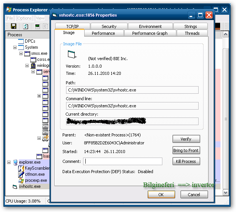Click the vertical scrollbar thumb in Process Explorer
The image size is (236, 212).
(225, 119)
